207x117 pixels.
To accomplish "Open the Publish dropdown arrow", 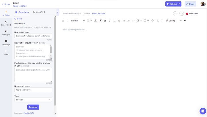I will click(x=179, y=4).
